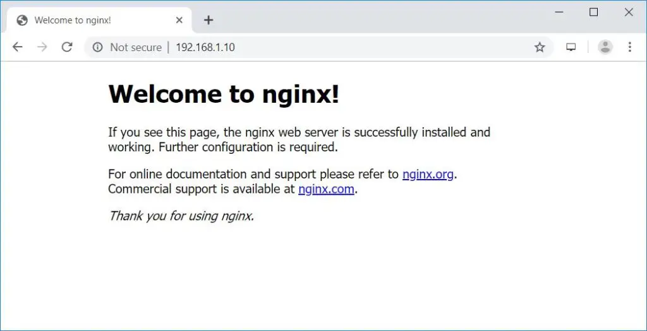Click the Further configuration is required sentence
The image size is (647, 331).
pos(248,147)
